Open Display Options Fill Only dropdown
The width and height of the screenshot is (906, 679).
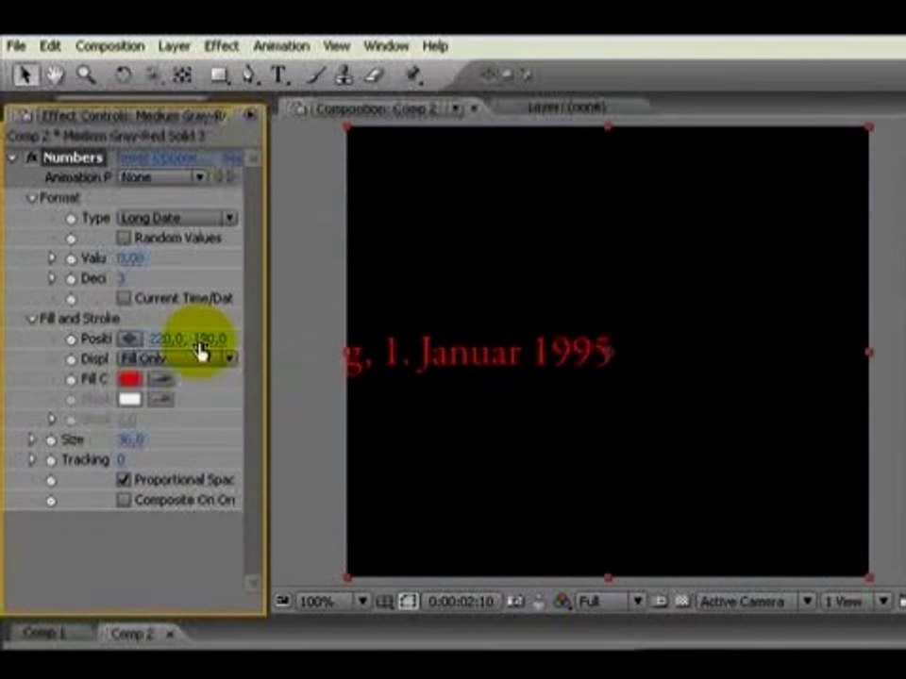[x=176, y=358]
